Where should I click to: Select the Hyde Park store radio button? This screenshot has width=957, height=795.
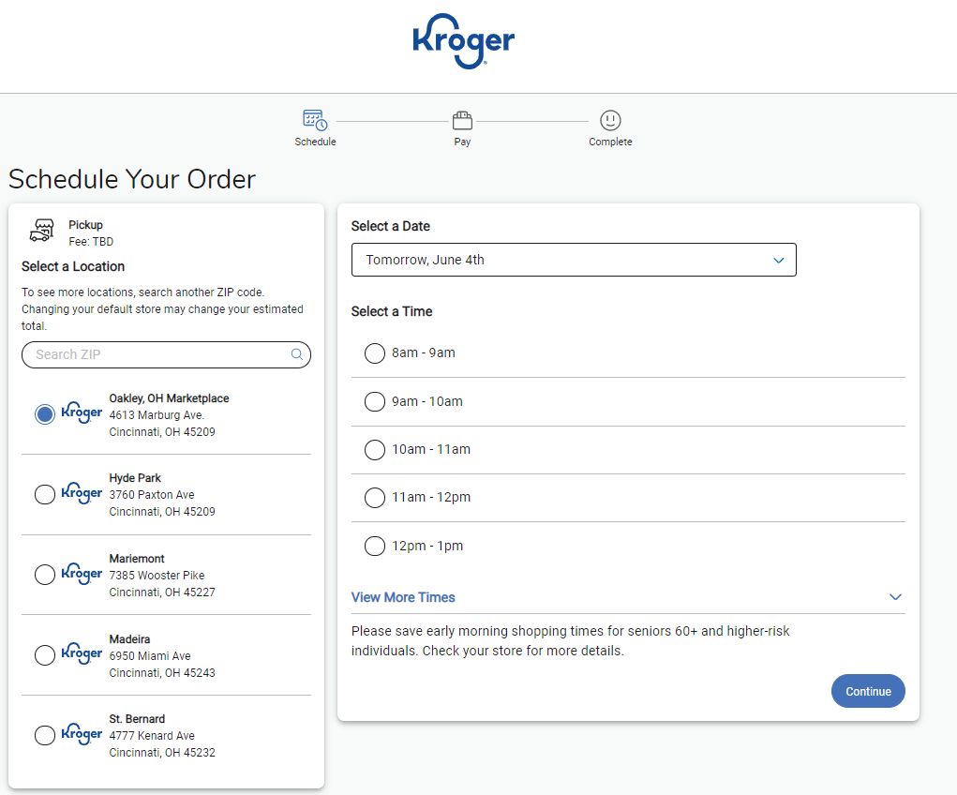[44, 494]
